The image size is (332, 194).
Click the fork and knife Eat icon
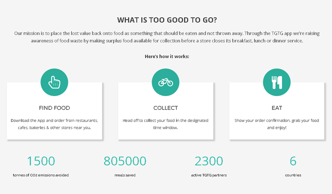point(277,82)
